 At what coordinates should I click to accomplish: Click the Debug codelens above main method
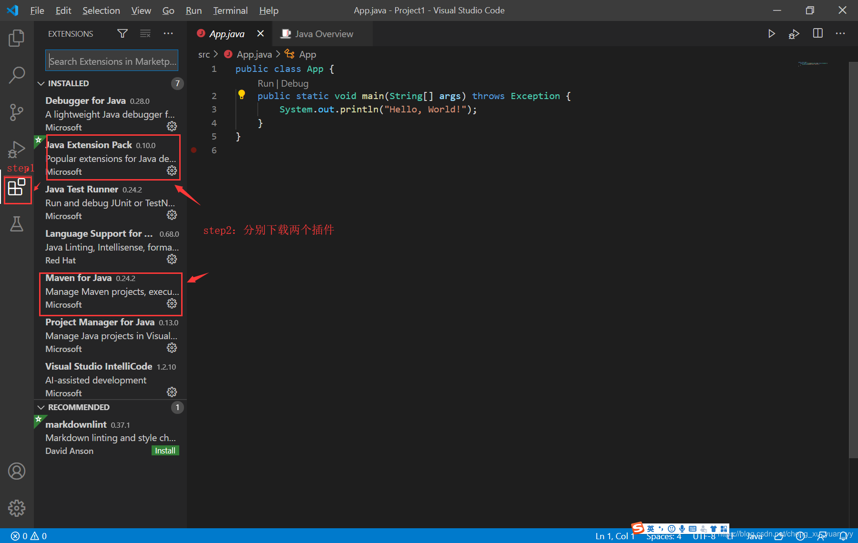(295, 83)
